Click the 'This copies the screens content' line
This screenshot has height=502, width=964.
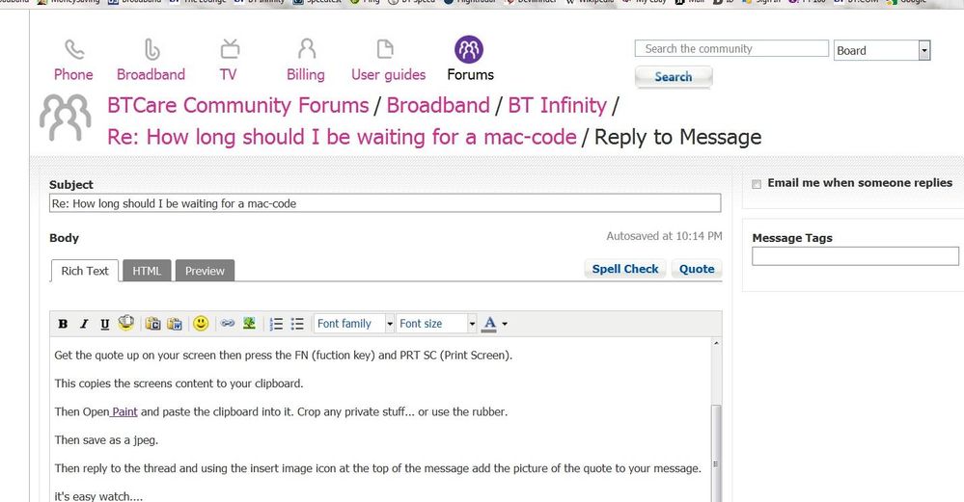pyautogui.click(x=179, y=383)
